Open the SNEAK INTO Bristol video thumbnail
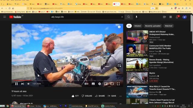This screenshot has height=108, width=193. (137, 36)
